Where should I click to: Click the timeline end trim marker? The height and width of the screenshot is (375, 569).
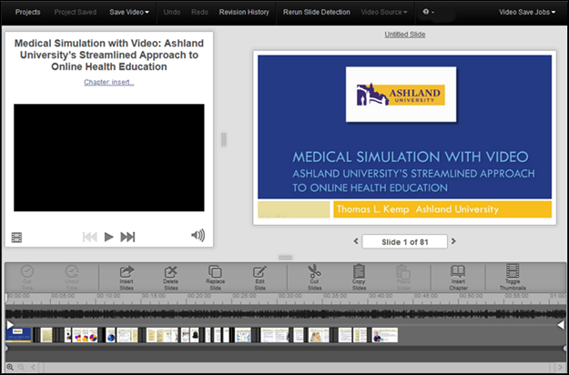[x=561, y=325]
